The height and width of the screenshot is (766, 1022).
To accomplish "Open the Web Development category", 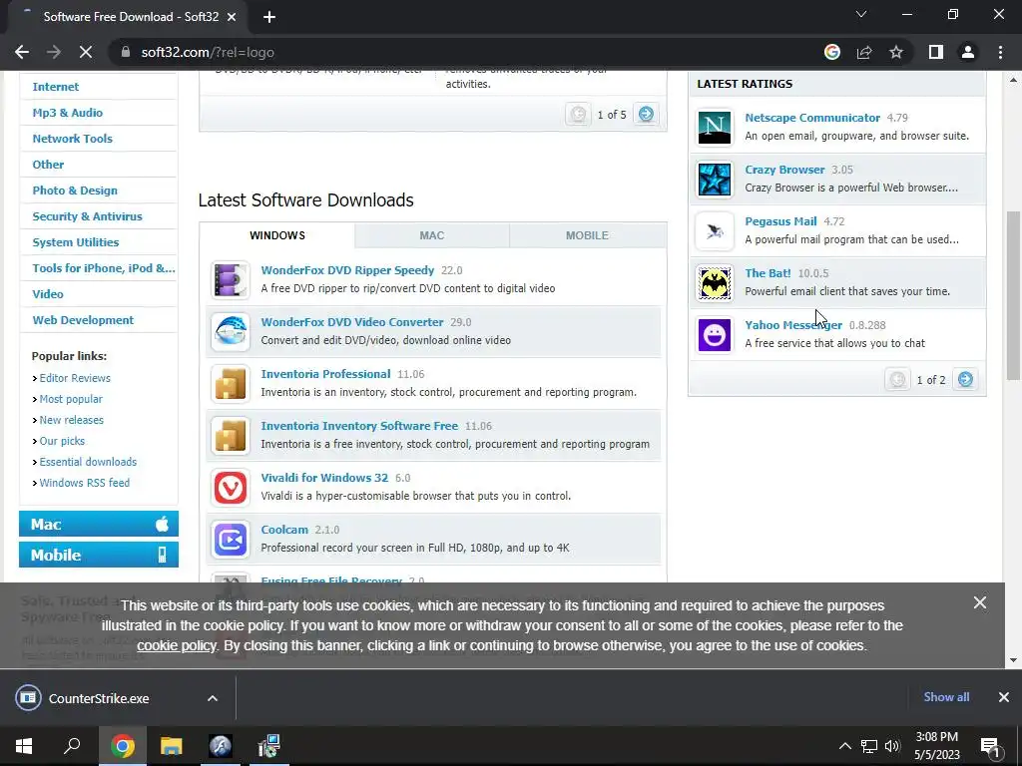I will 83,320.
